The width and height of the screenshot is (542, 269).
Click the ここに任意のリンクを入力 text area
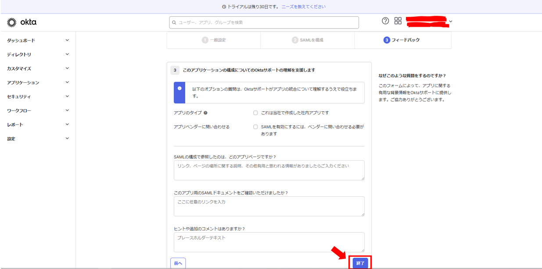[x=269, y=206]
